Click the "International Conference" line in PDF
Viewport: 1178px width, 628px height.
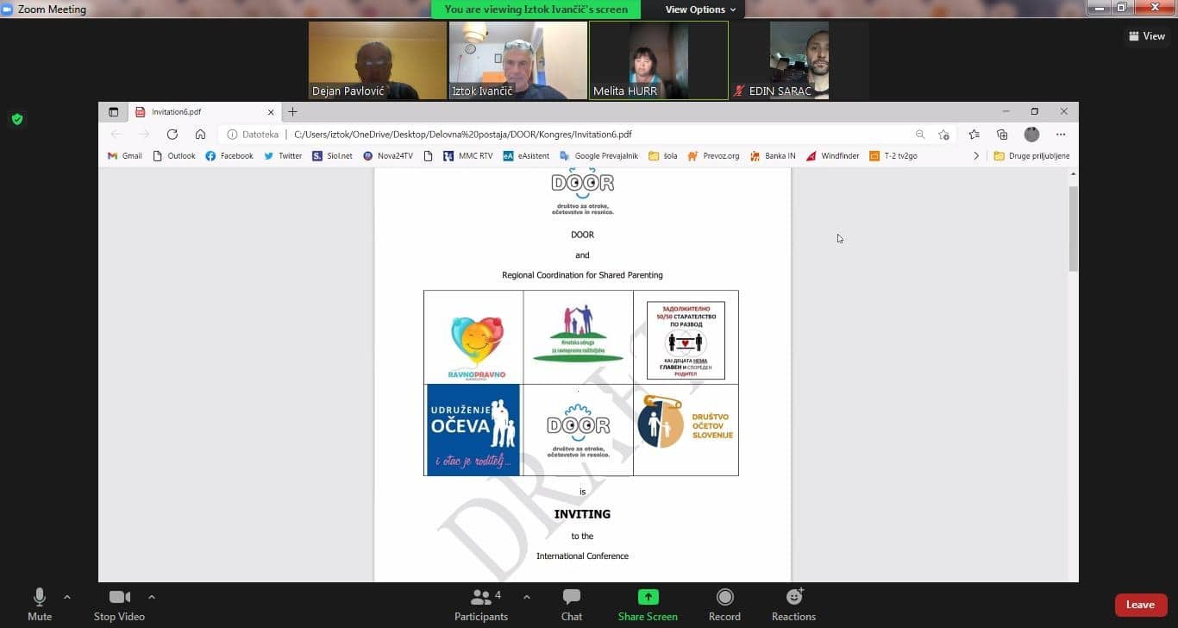(582, 556)
